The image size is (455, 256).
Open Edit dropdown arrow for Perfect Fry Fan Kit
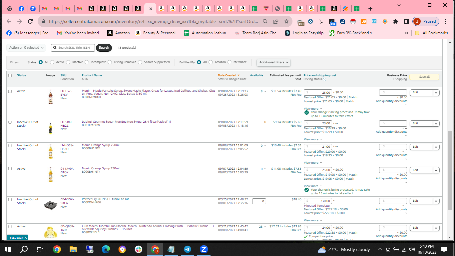pos(436,201)
